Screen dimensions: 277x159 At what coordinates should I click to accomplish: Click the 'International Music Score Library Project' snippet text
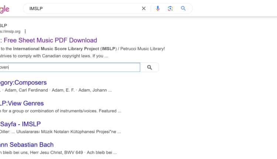[x=56, y=49]
